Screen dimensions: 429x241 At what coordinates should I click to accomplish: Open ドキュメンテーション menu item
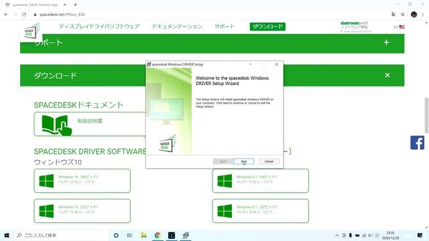point(177,27)
